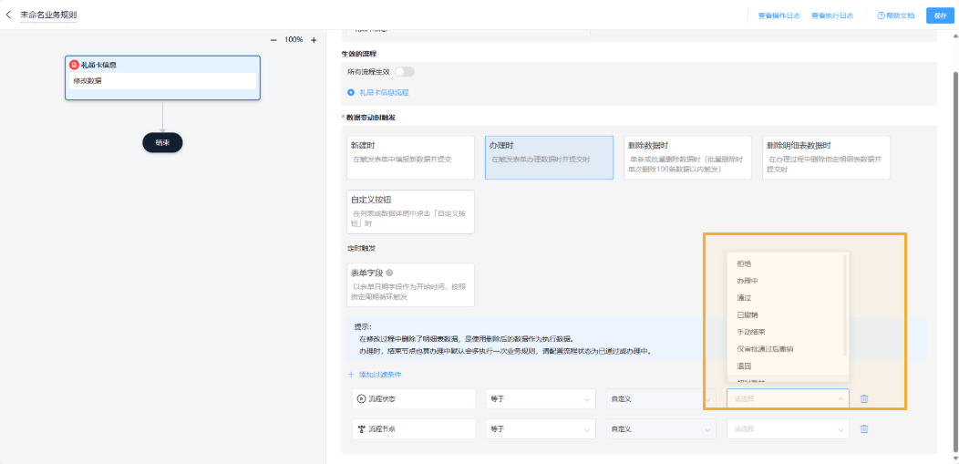Click 添加过滤条件 to add a filter
This screenshot has width=959, height=464.
point(380,374)
